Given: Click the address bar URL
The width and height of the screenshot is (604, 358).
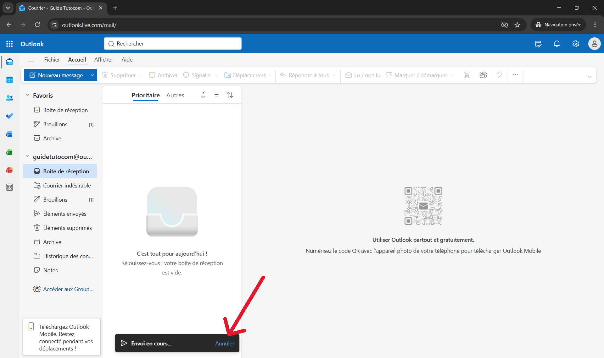Looking at the screenshot, I should pos(89,25).
